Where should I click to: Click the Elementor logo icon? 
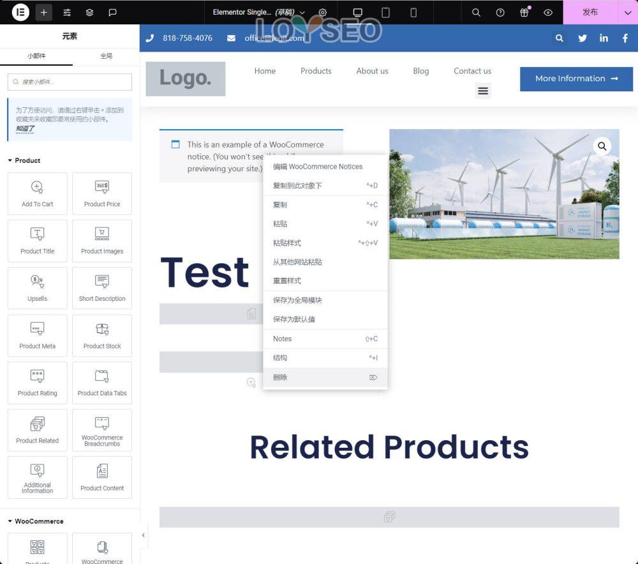(x=20, y=12)
